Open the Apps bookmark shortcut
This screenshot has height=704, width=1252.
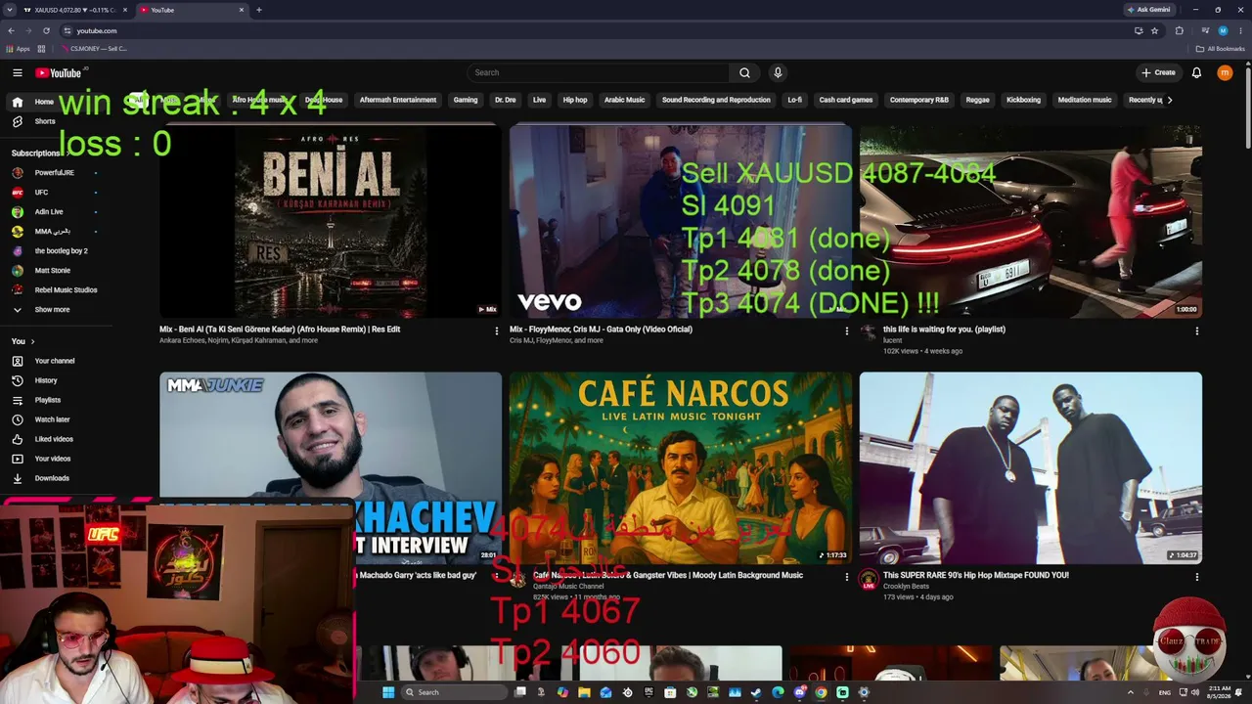coord(19,48)
